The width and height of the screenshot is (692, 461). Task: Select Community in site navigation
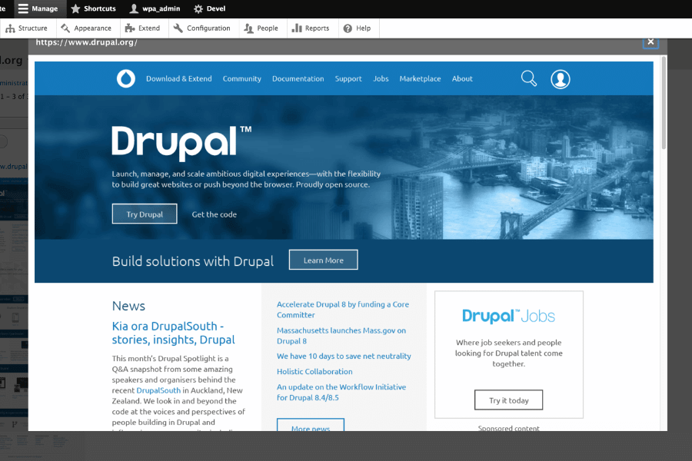(241, 78)
